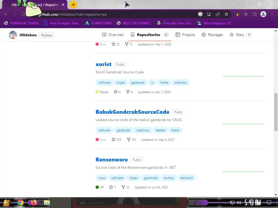
Task: Open the tab search chevron
Action: (234, 4)
